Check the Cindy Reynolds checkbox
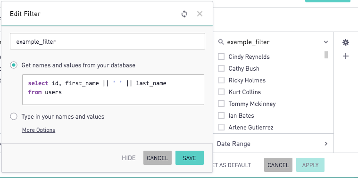358x178 pixels. point(221,57)
